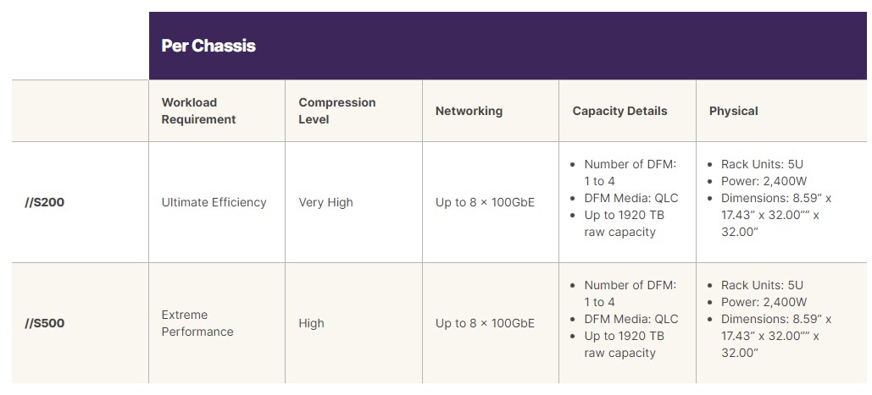Select the Extreme Performance cell
Image resolution: width=872 pixels, height=395 pixels.
point(197,323)
